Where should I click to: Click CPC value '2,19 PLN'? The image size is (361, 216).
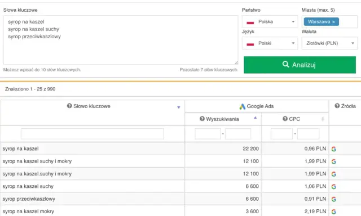click(315, 211)
